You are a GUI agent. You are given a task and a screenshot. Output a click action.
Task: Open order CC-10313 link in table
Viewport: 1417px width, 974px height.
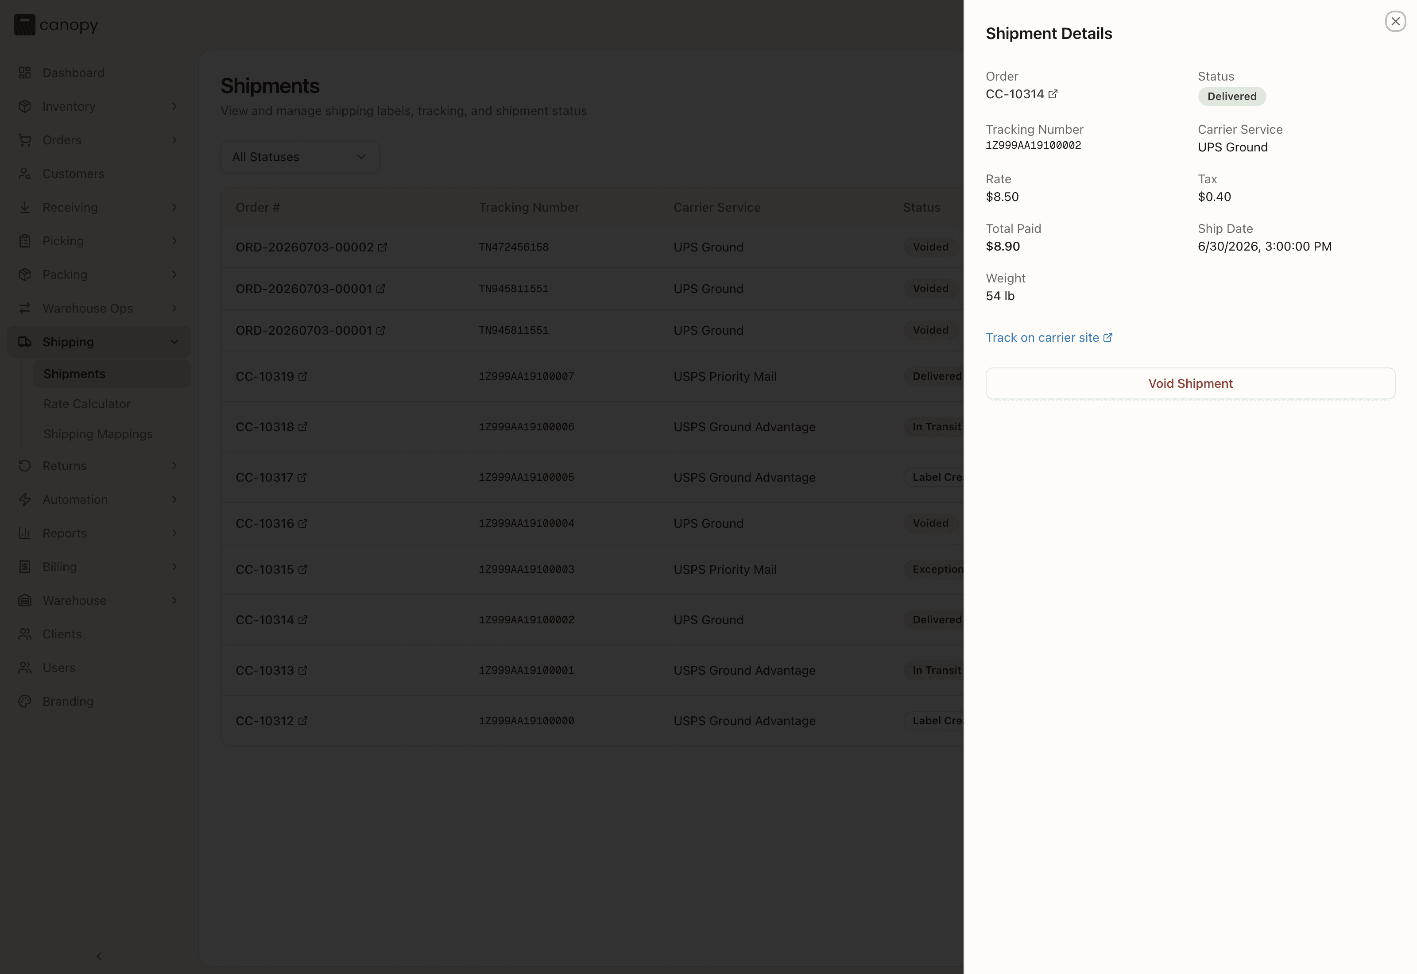click(271, 670)
